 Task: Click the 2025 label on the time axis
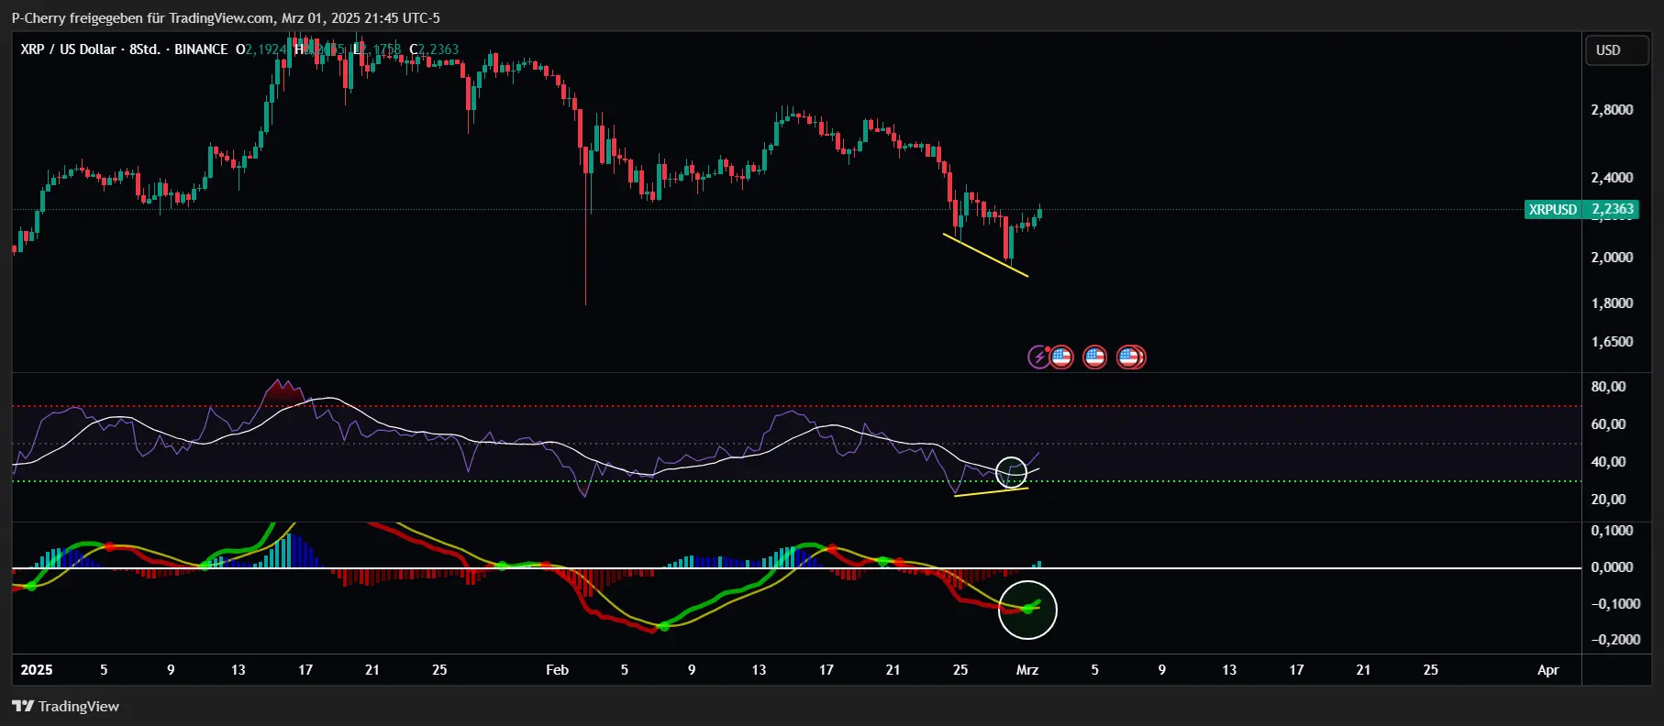(x=37, y=670)
